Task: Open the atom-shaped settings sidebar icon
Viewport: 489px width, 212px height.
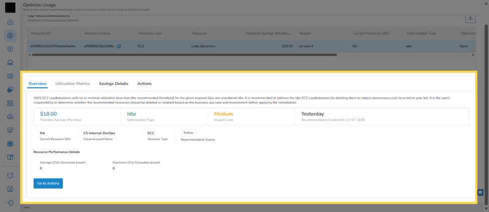Action: point(11,144)
